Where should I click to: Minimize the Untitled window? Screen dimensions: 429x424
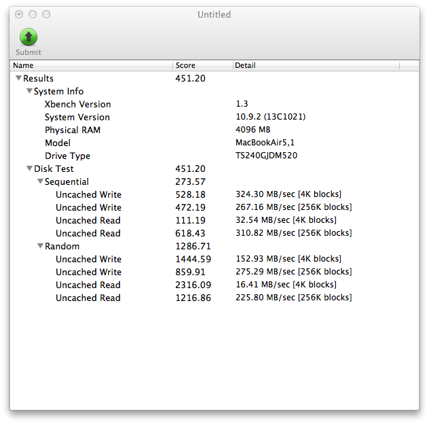point(33,14)
